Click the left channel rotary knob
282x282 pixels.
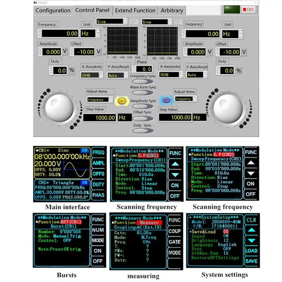(59, 108)
